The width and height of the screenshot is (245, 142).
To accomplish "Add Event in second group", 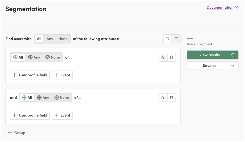I will (x=62, y=115).
